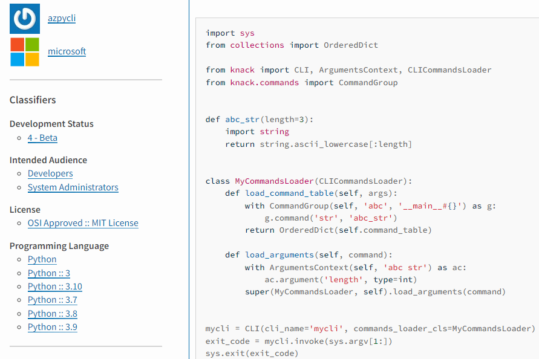The height and width of the screenshot is (359, 539).
Task: Open the microsoft maintainer profile link
Action: tap(67, 51)
